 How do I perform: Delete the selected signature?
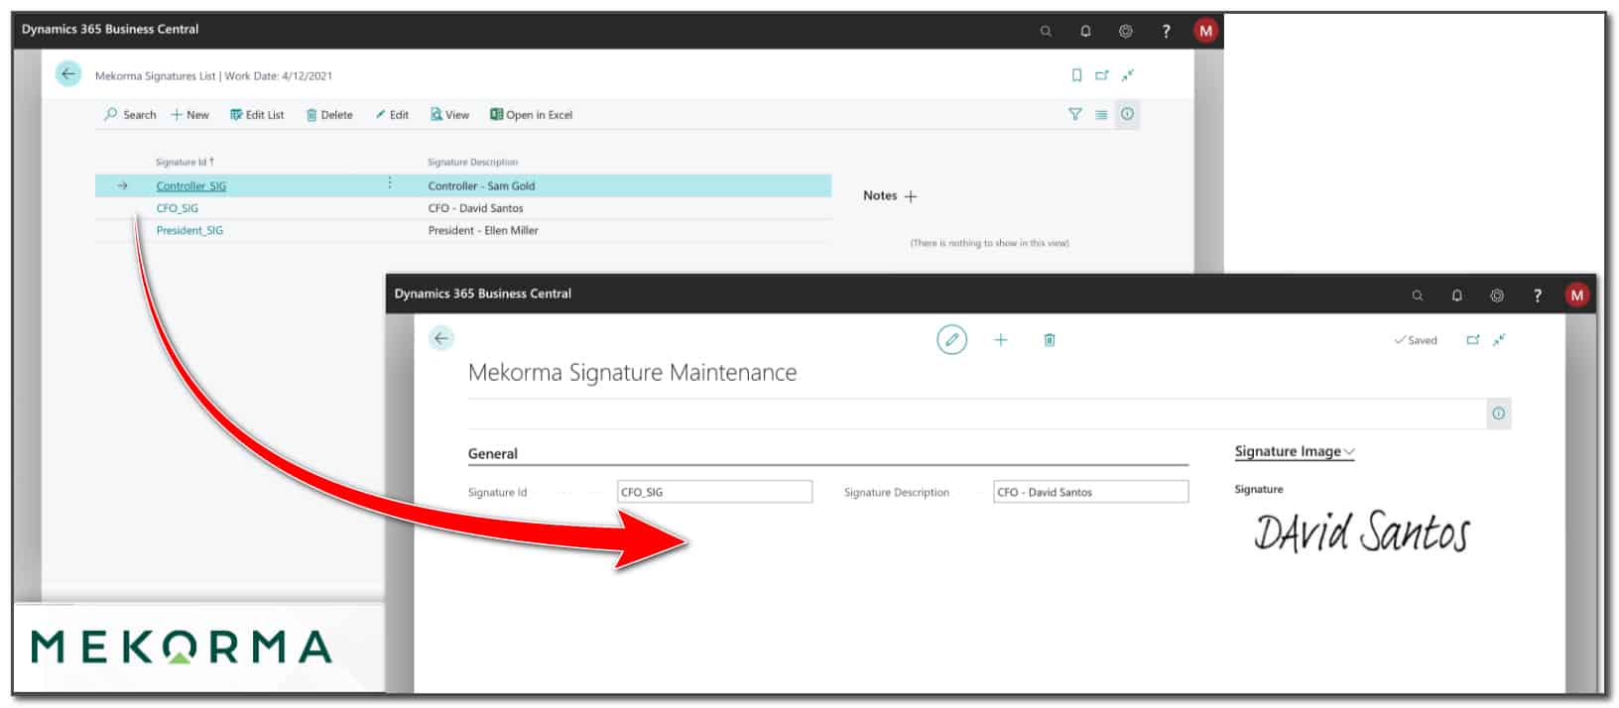329,115
